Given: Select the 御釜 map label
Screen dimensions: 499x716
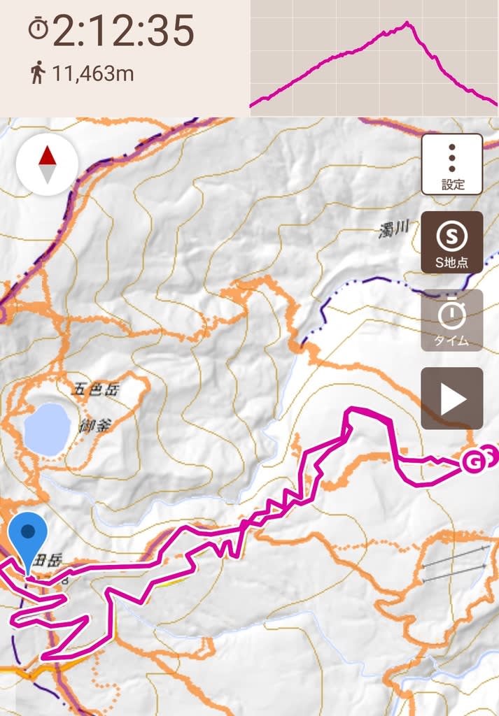Looking at the screenshot, I should (x=95, y=426).
